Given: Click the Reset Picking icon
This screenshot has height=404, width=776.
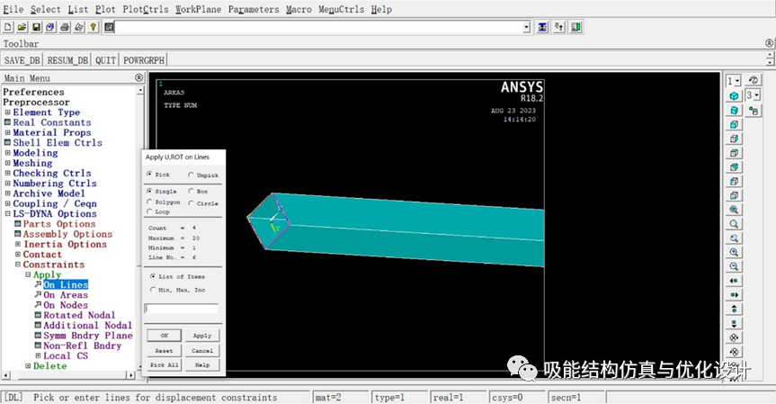Looking at the screenshot, I should [x=558, y=27].
